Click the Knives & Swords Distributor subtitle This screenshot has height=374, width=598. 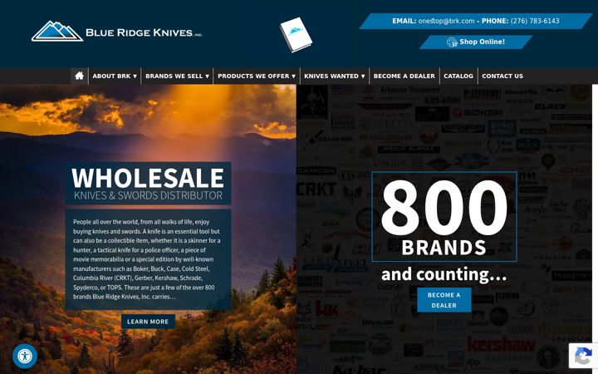(x=148, y=196)
